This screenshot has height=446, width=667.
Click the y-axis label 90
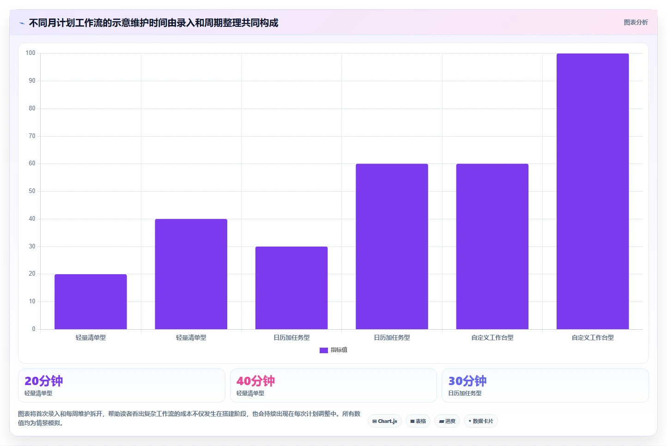[32, 81]
